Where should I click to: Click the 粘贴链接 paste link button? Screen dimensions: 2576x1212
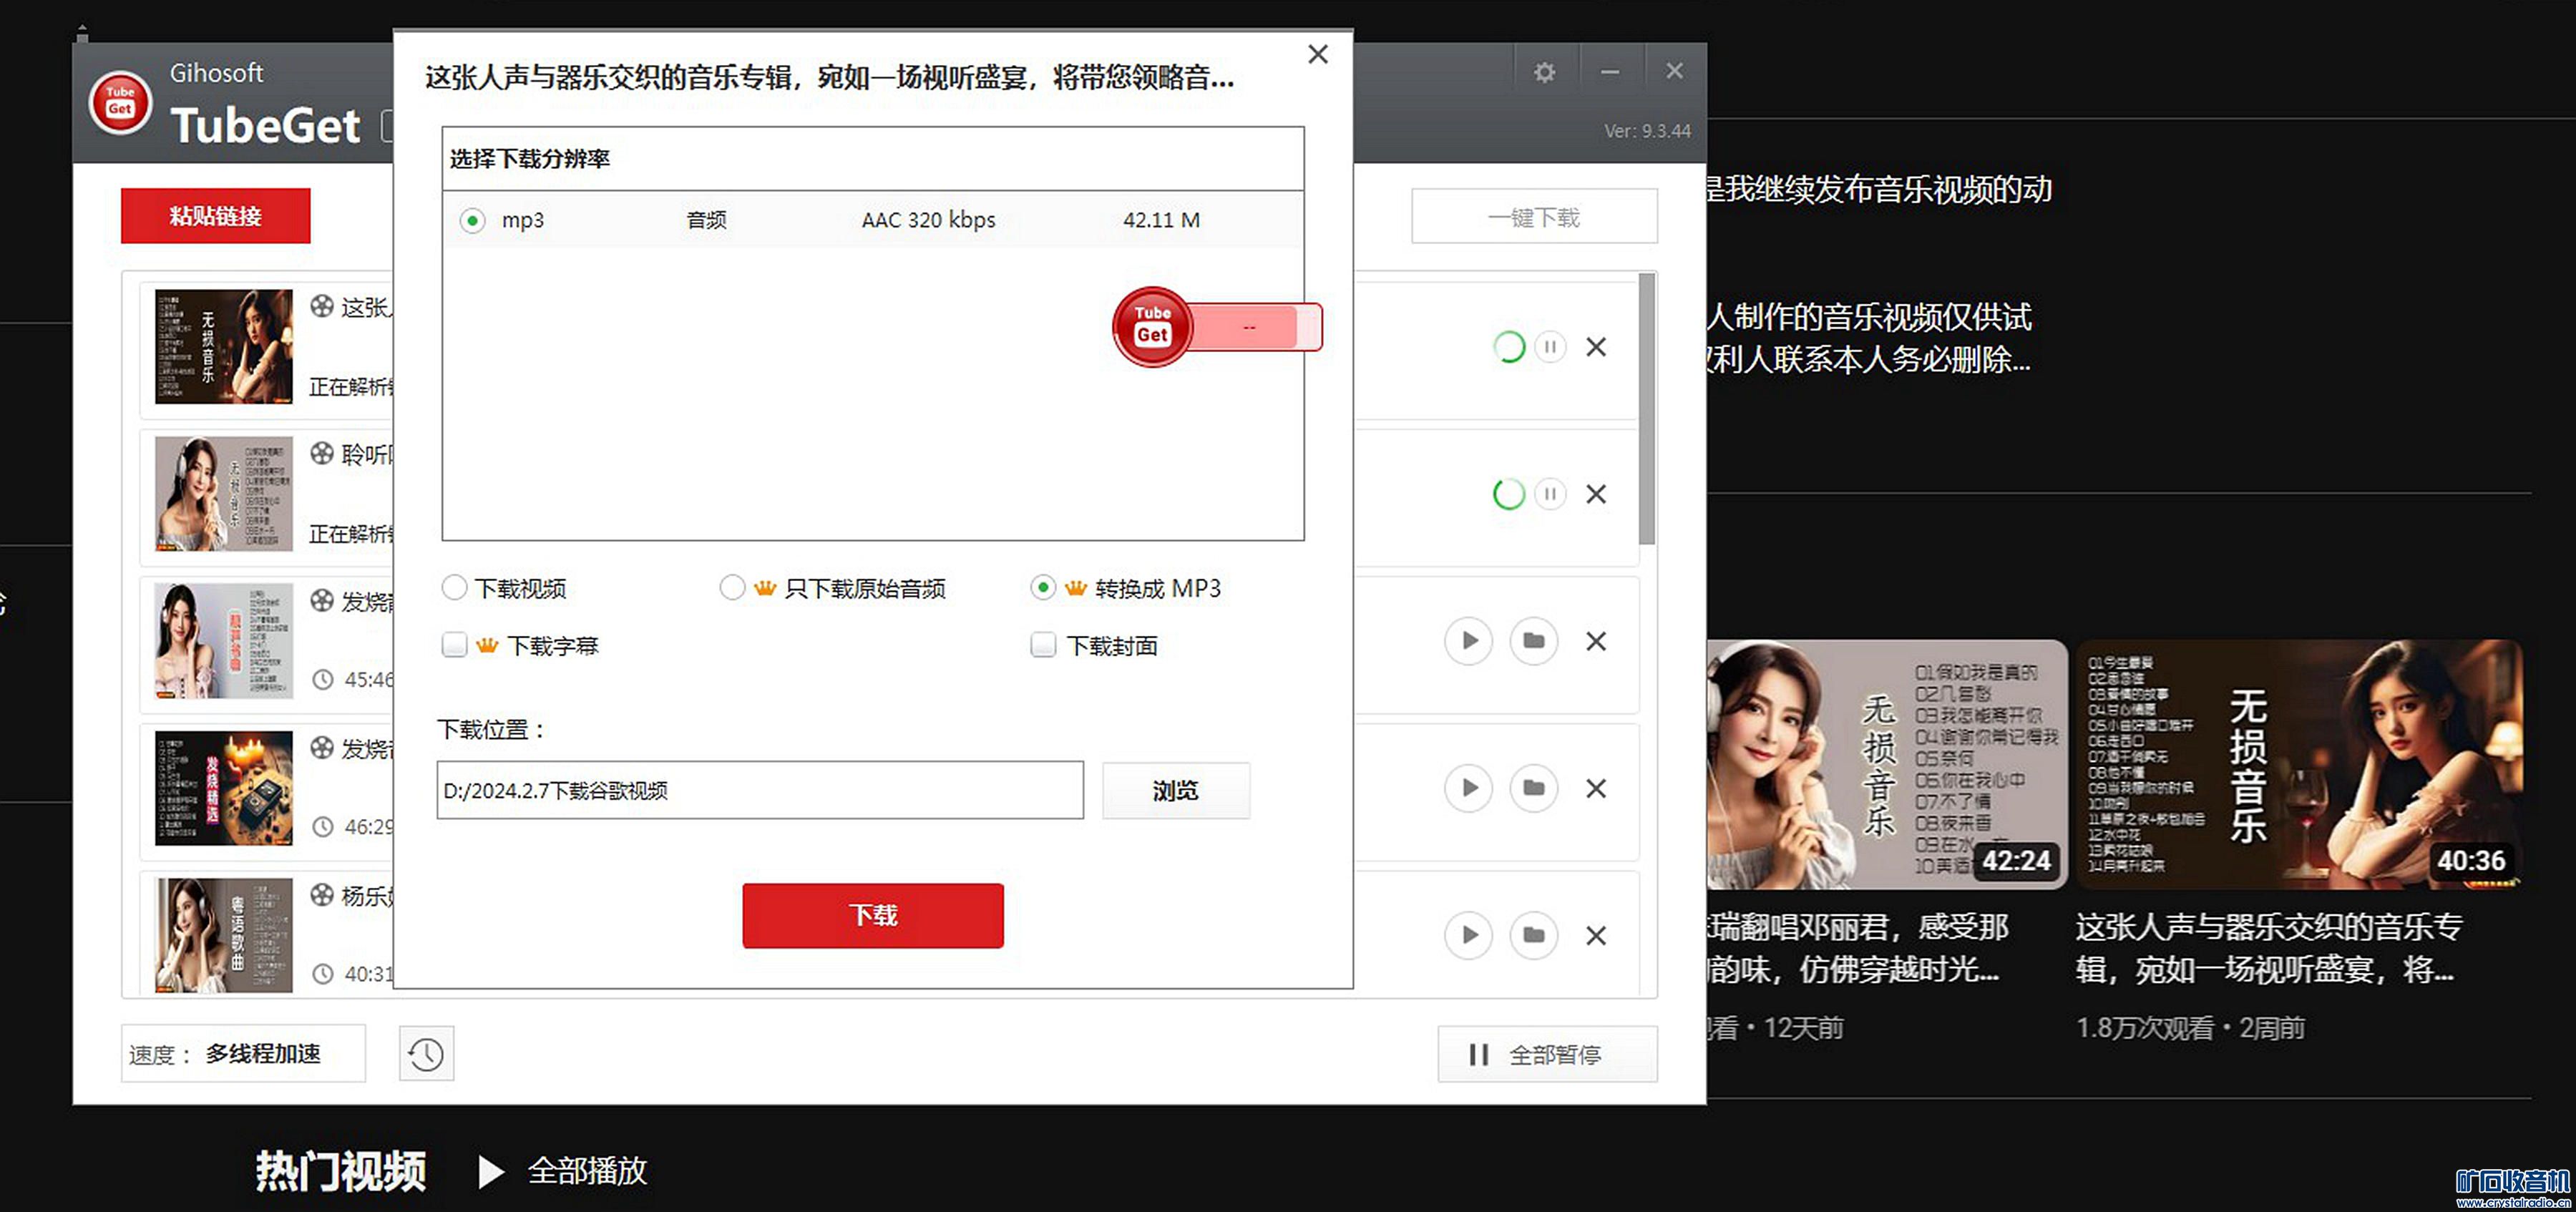click(x=215, y=216)
